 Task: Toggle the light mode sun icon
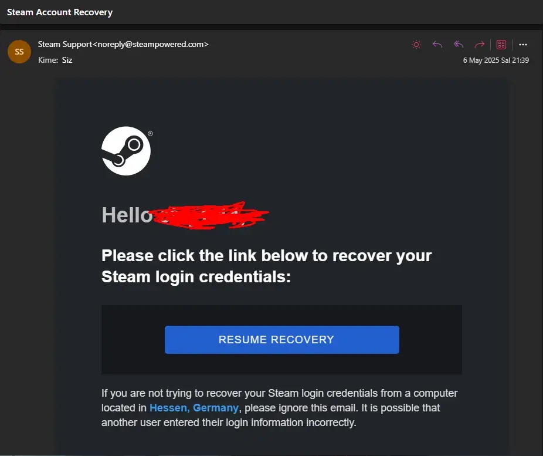[416, 45]
